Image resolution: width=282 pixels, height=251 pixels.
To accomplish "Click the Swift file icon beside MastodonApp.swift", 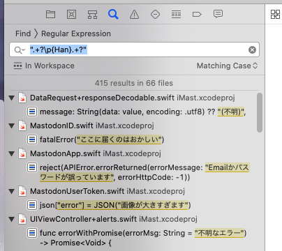I will (x=22, y=153).
